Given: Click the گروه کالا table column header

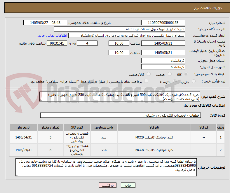Looking at the screenshot, I should click(x=77, y=127).
